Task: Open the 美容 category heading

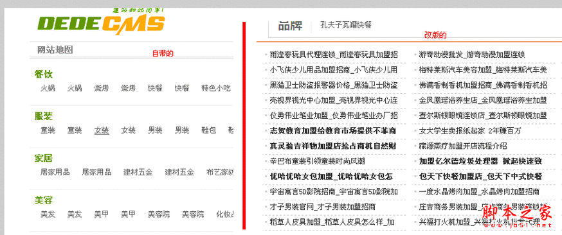Action: tap(43, 200)
